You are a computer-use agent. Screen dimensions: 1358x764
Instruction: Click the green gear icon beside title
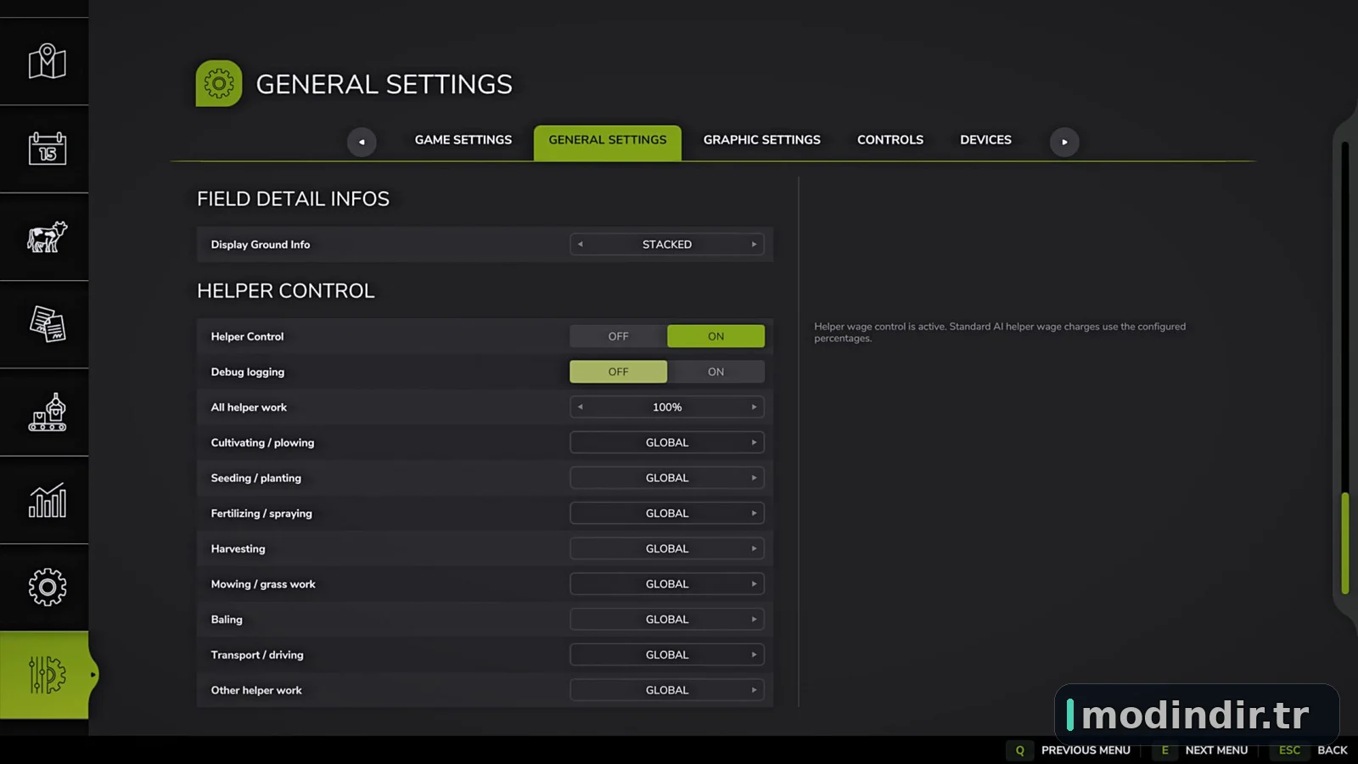point(219,83)
